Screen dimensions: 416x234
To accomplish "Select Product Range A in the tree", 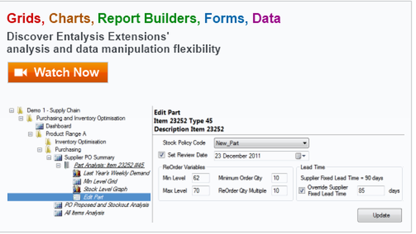I will pyautogui.click(x=66, y=134).
